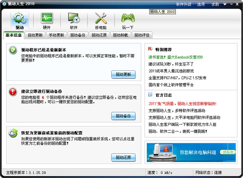Open the title bar dropdown arrow menu
This screenshot has height=178, width=243.
pos(225,4)
